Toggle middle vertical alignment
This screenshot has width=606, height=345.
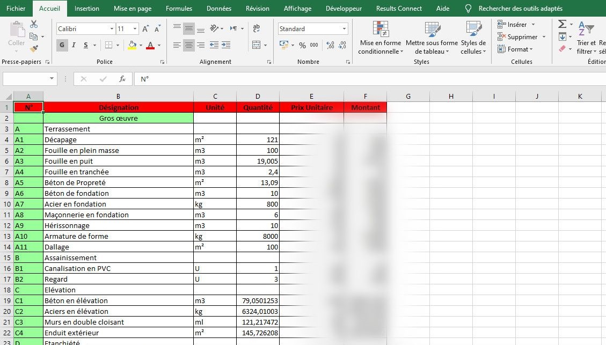tap(189, 28)
